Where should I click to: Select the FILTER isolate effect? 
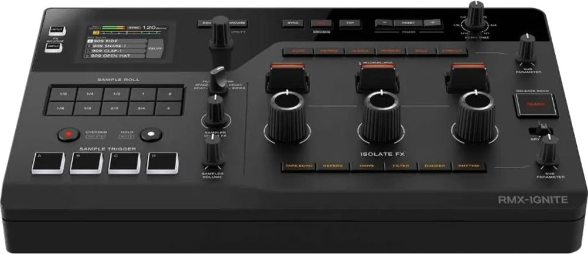point(401,166)
